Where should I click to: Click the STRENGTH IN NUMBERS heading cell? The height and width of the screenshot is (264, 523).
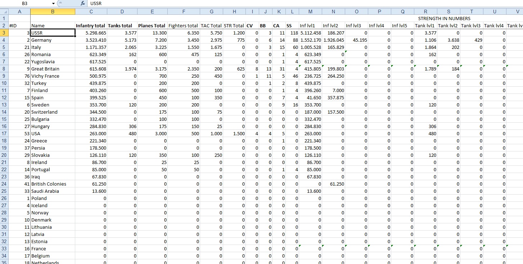(444, 18)
